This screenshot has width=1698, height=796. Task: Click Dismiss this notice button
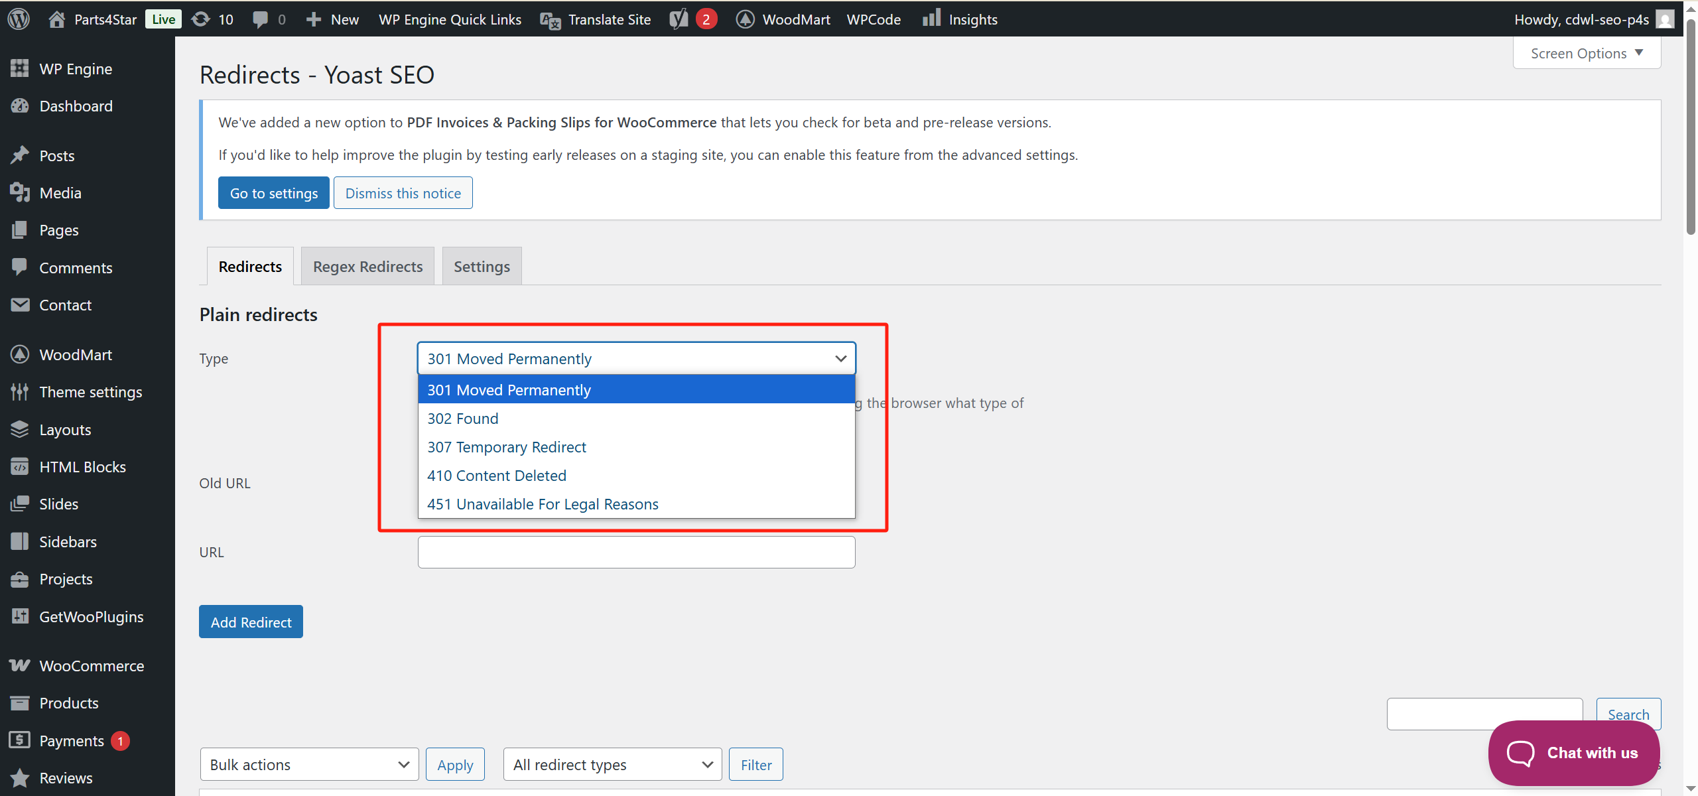click(403, 193)
